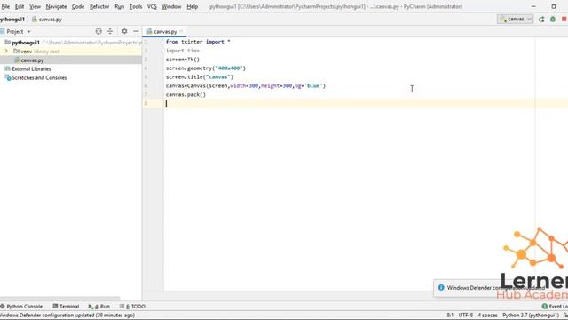Open the Event Log

coord(555,306)
